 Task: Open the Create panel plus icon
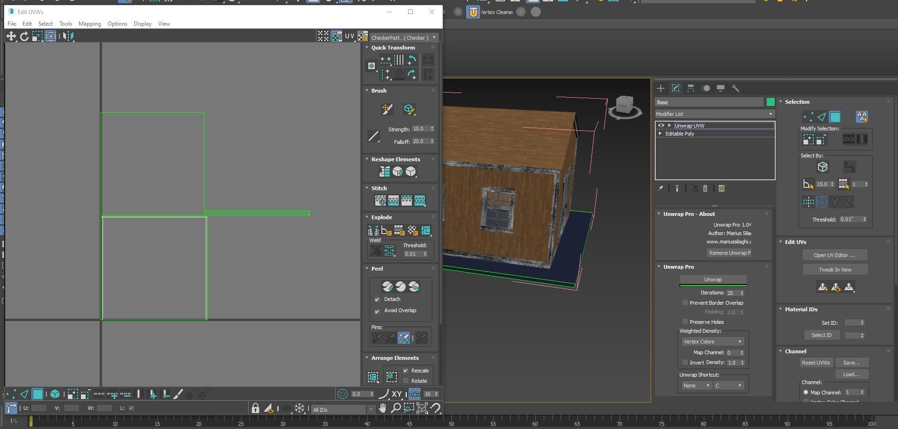click(661, 88)
